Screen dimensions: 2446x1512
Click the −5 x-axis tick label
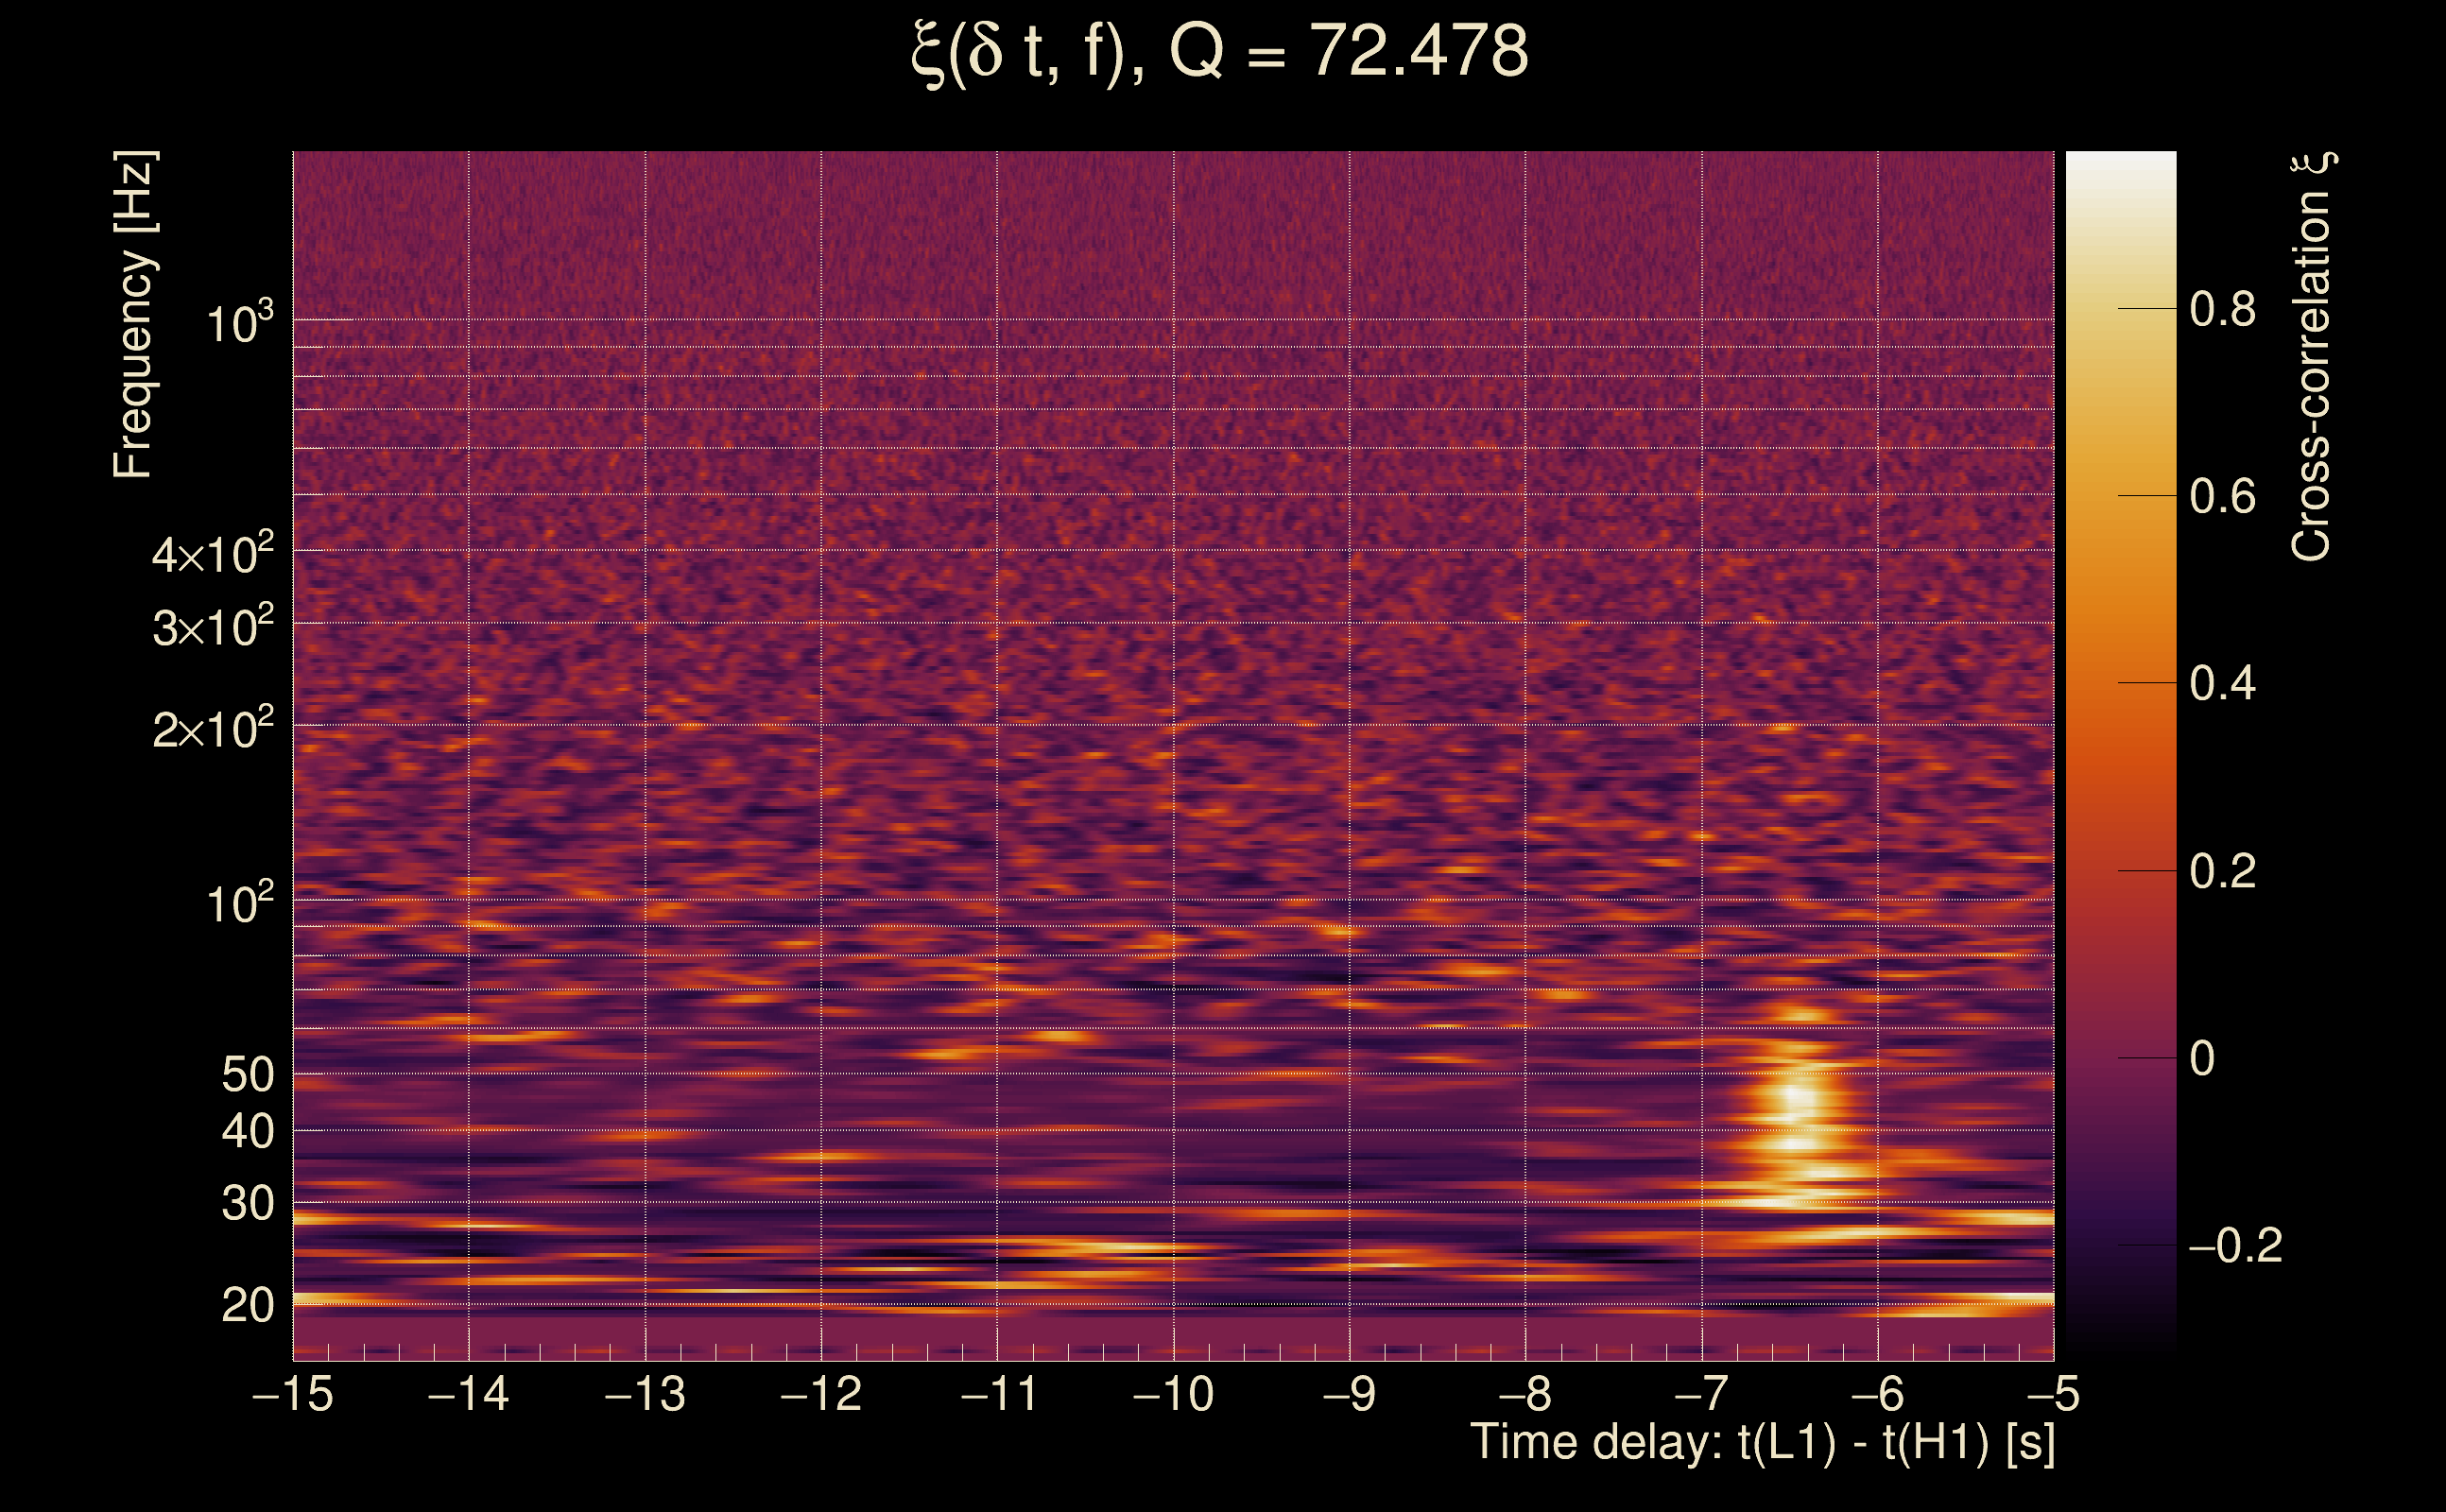2053,1394
